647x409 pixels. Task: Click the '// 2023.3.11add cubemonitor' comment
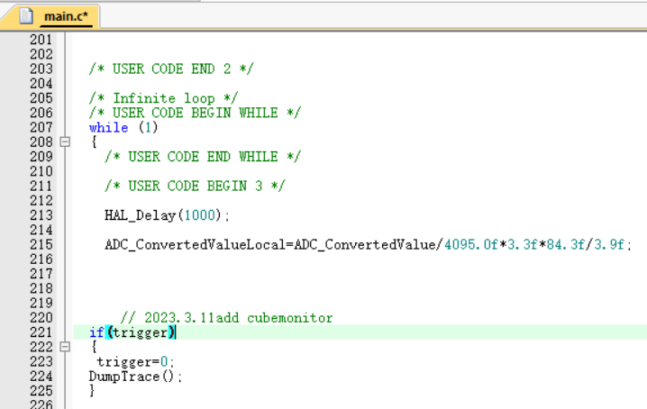point(226,318)
